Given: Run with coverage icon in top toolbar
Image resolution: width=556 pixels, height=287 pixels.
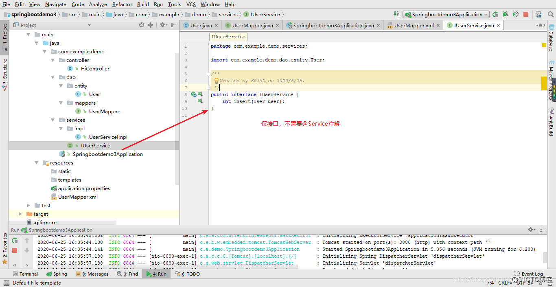Looking at the screenshot, I should pyautogui.click(x=516, y=14).
